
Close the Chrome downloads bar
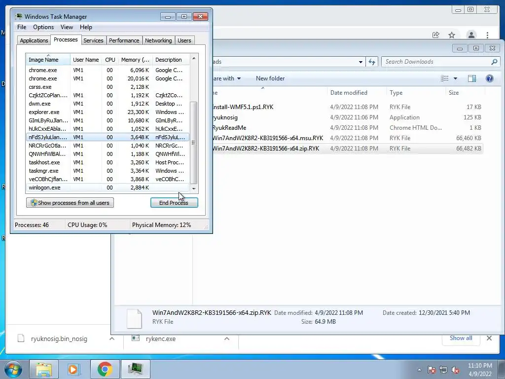tap(489, 338)
